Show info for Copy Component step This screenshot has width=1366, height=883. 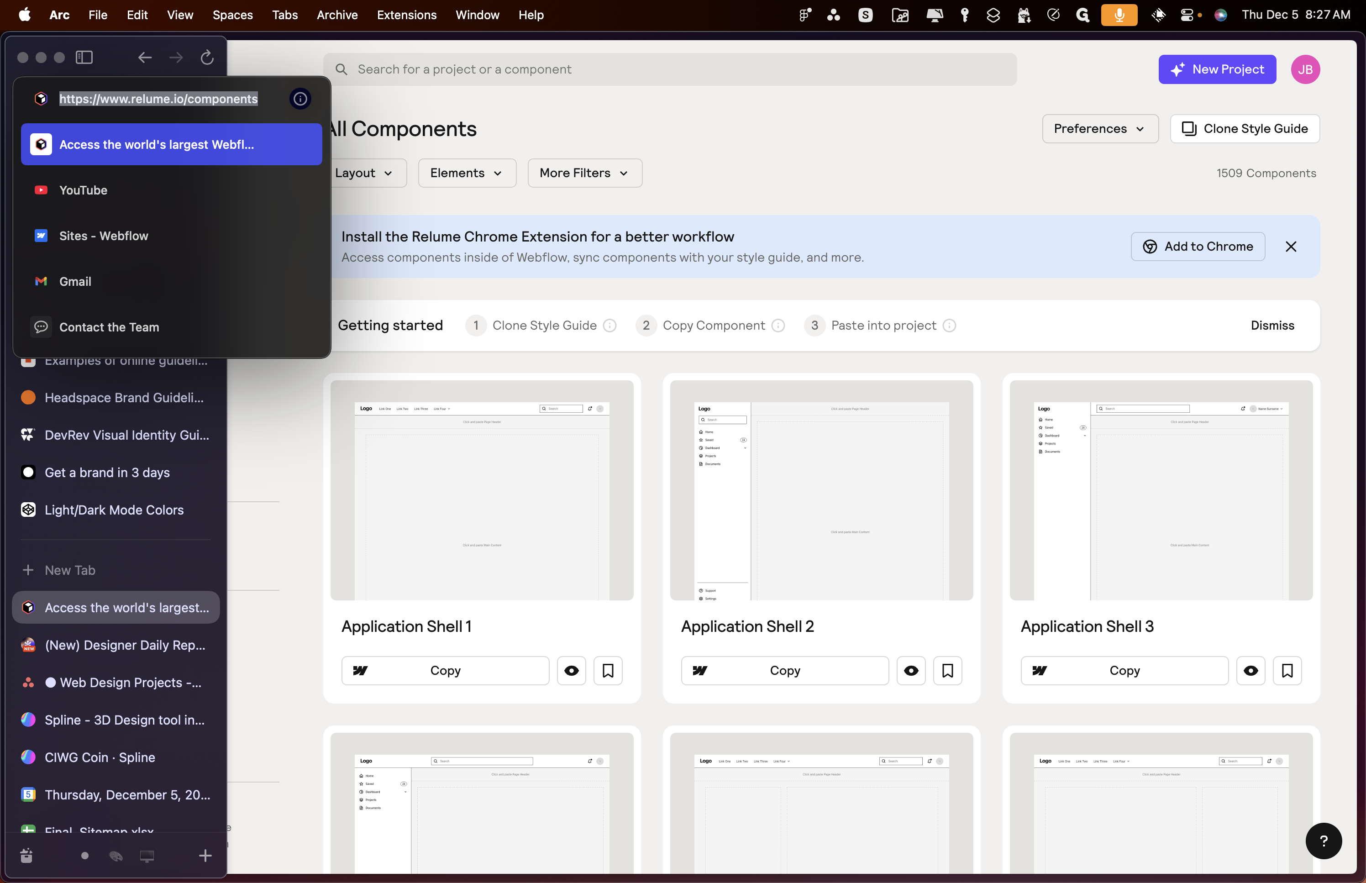coord(778,326)
